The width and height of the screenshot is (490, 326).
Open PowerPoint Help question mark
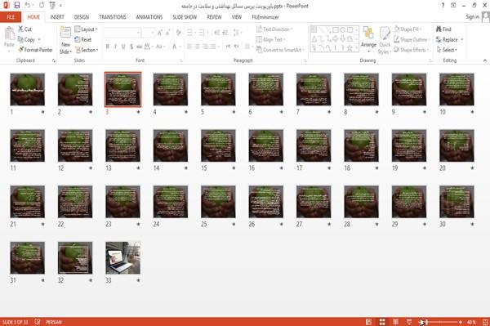[443, 6]
